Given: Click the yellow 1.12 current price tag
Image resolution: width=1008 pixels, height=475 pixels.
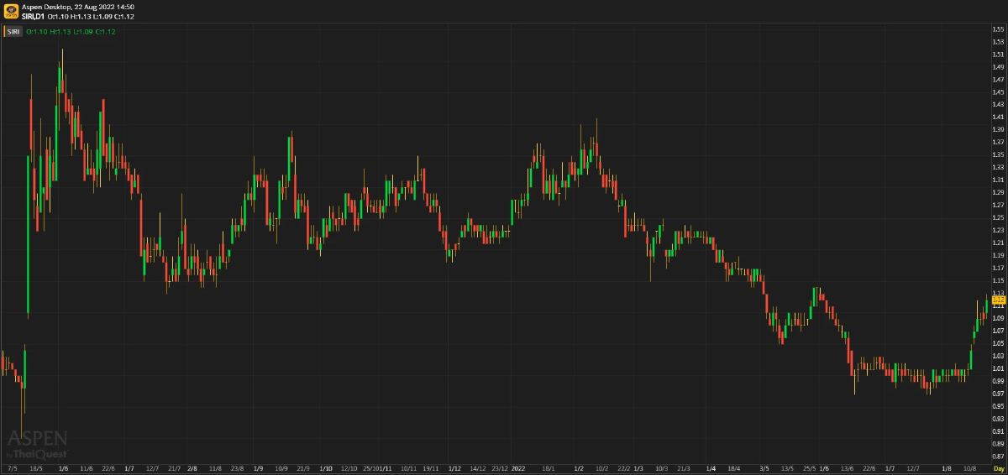Looking at the screenshot, I should (999, 299).
